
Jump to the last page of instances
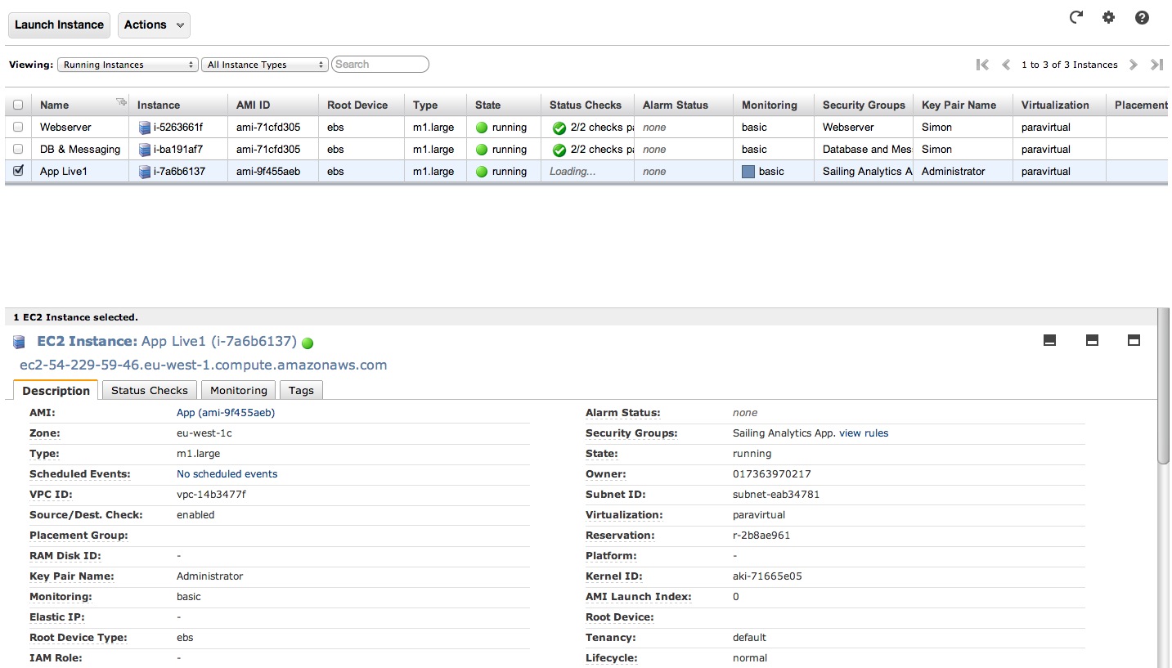[x=1156, y=65]
